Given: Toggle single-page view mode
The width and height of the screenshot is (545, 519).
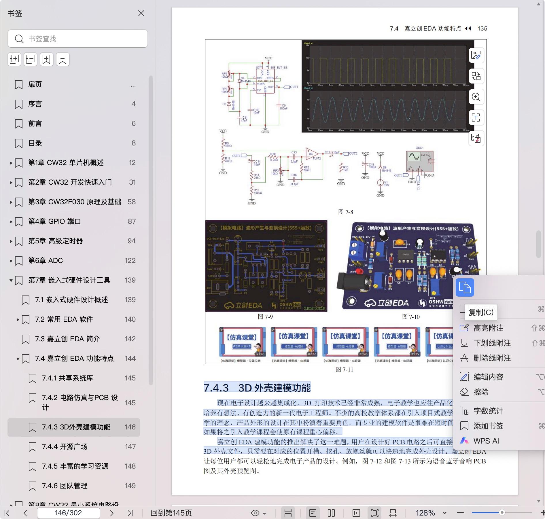Looking at the screenshot, I should pos(313,513).
